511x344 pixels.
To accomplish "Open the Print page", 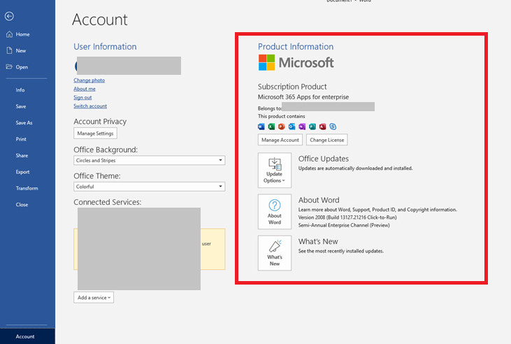I will pos(21,139).
